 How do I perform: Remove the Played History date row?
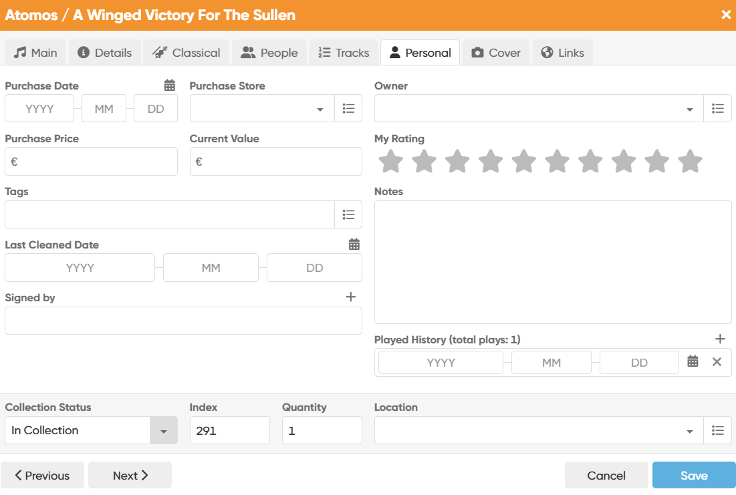tap(717, 362)
